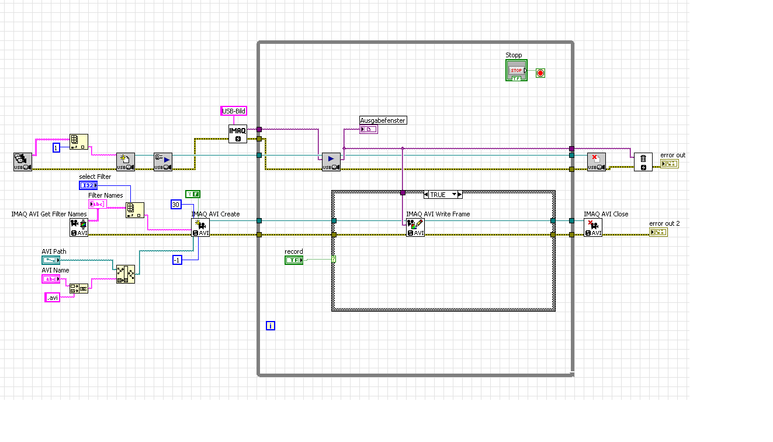Click the "select Filter" label
Screen dimensions: 773x442
[95, 177]
